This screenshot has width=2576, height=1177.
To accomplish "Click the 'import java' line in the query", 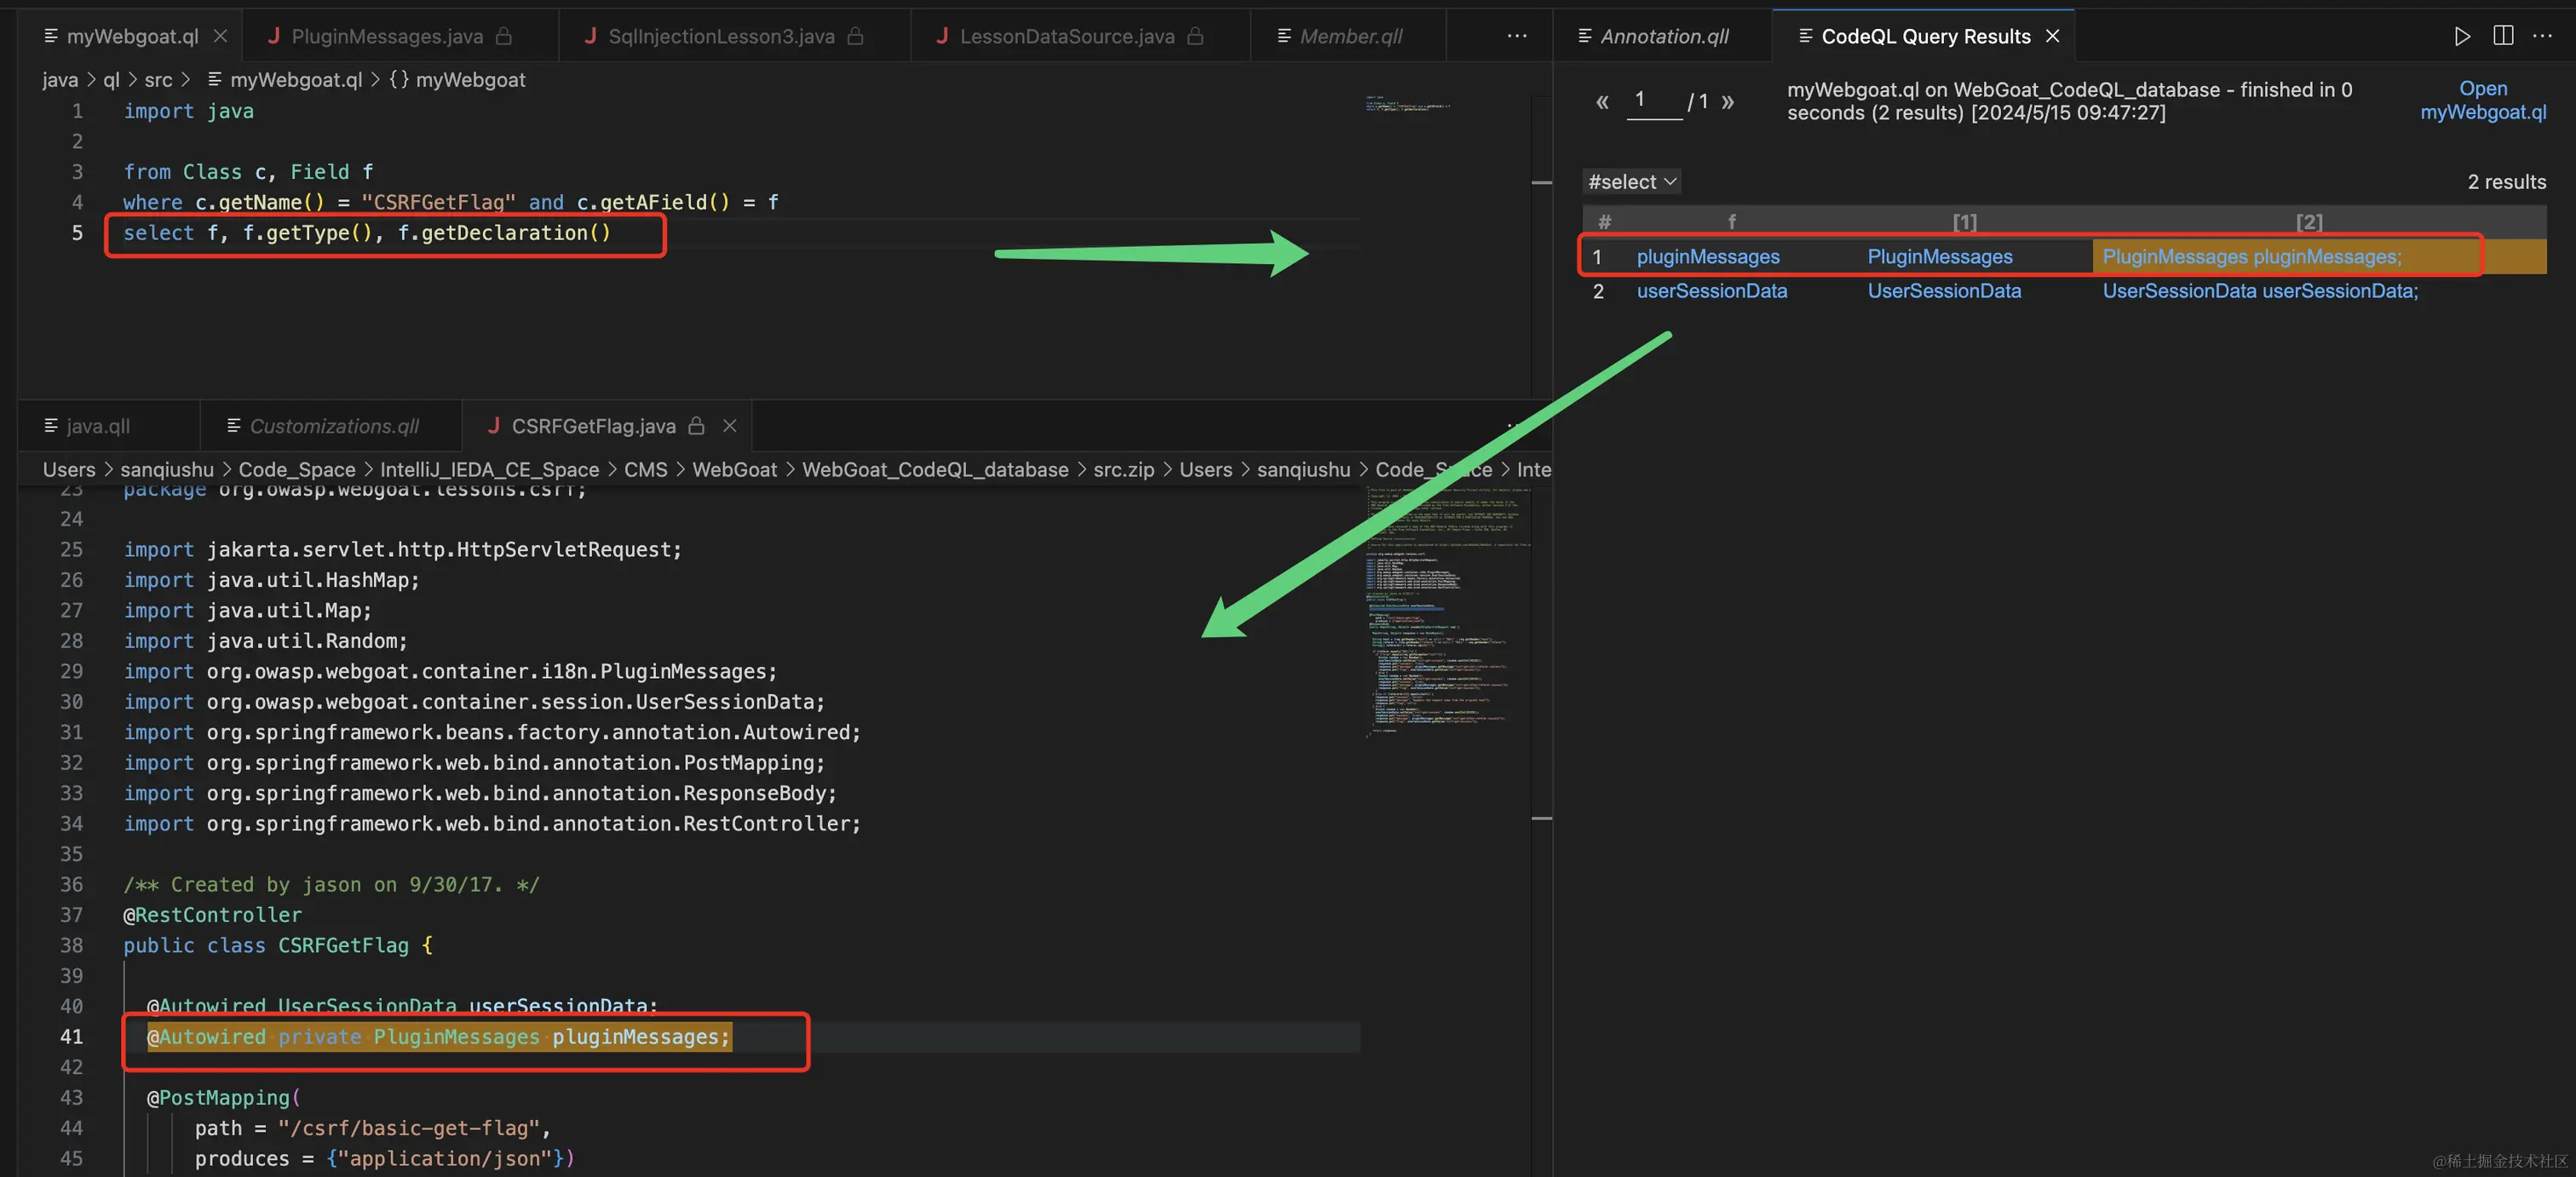I will (x=188, y=111).
